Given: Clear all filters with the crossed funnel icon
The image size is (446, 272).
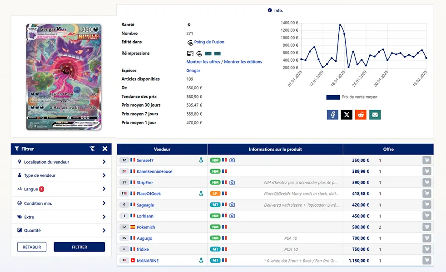Looking at the screenshot, I should click(92, 149).
